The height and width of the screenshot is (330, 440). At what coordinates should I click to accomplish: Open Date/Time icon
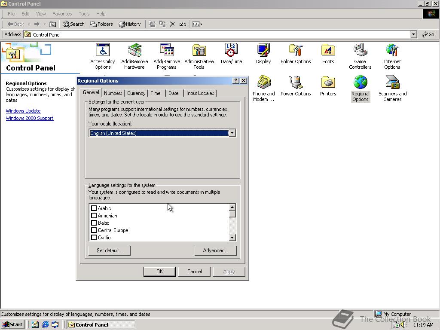[231, 54]
